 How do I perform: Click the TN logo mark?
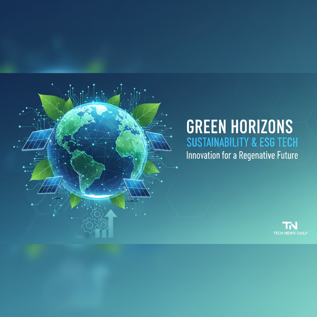tap(290, 226)
